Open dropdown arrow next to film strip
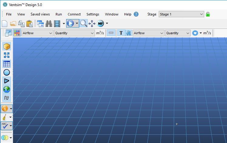The width and height of the screenshot is (227, 143). 64,23
